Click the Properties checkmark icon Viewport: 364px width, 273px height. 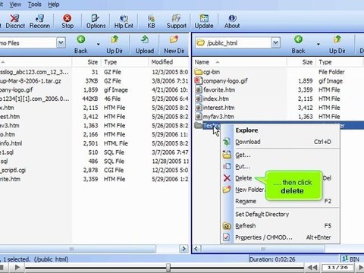[x=227, y=237]
